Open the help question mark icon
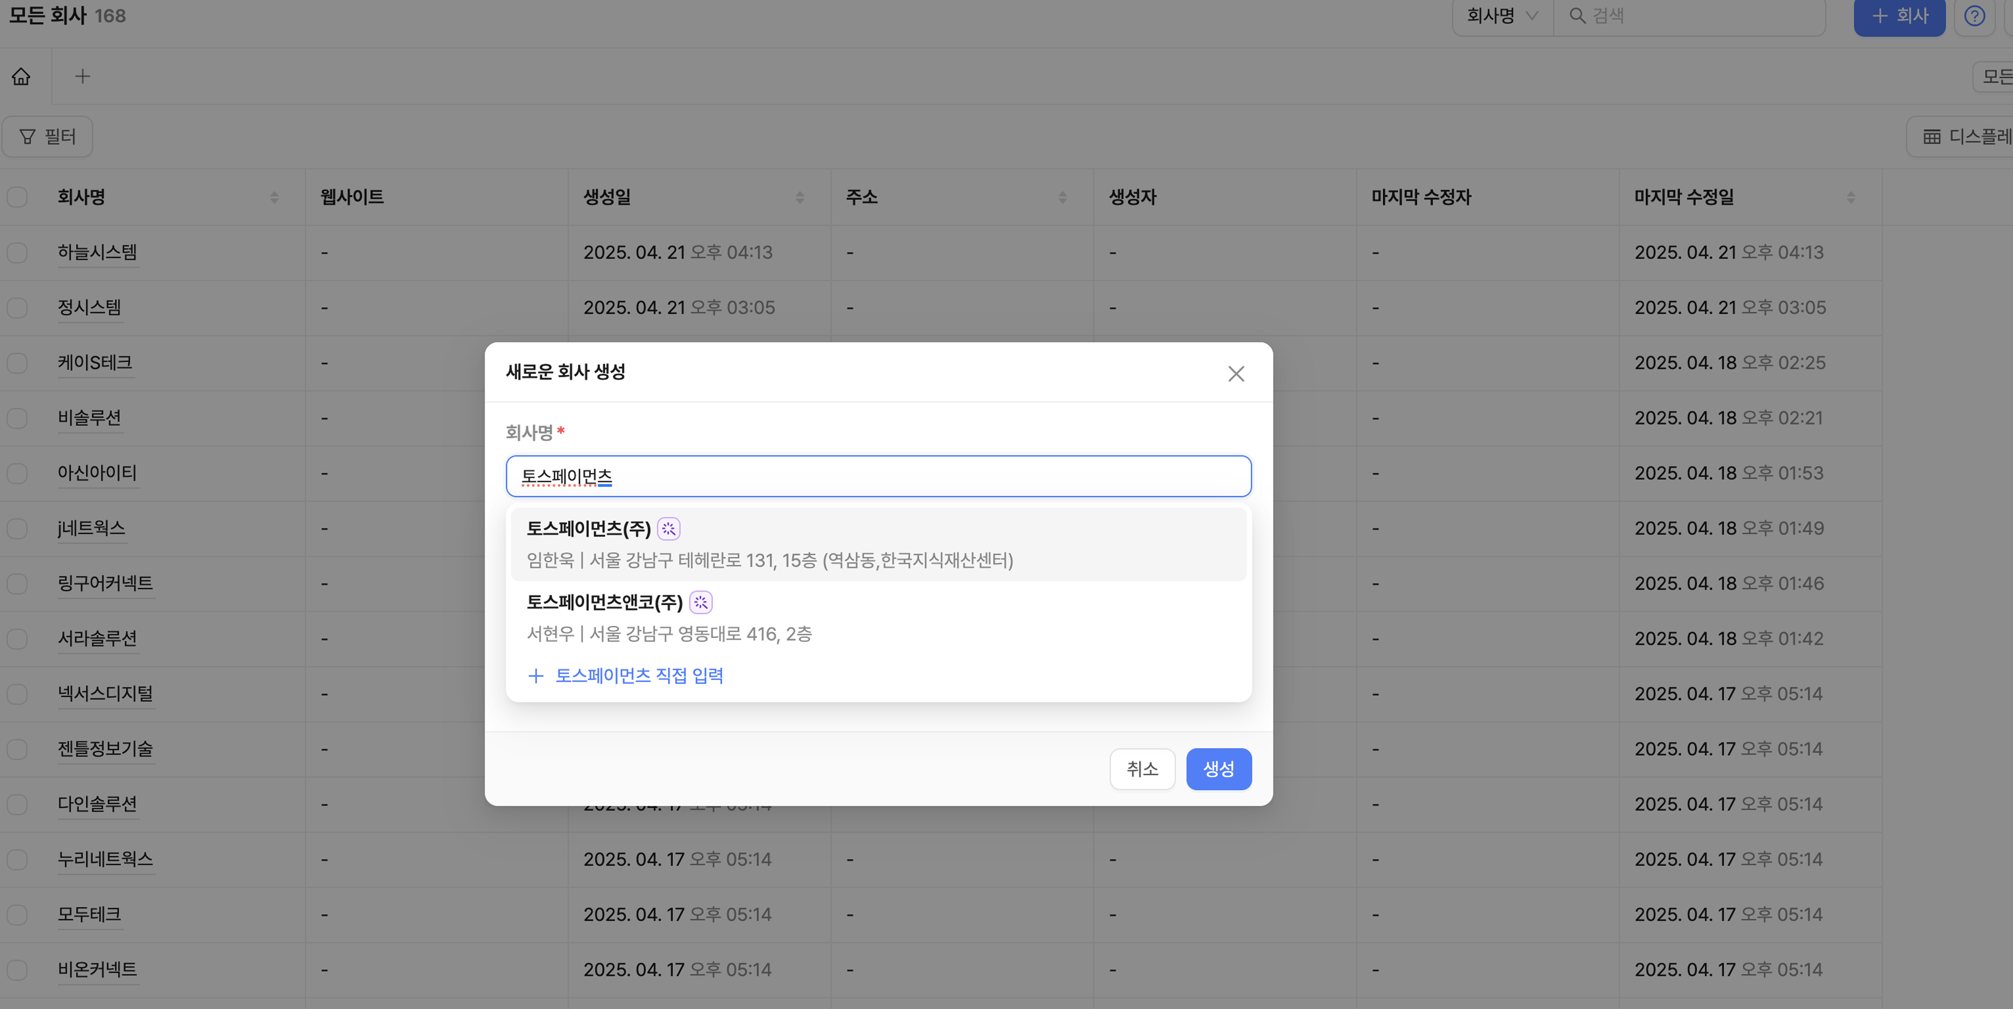 pyautogui.click(x=1974, y=16)
